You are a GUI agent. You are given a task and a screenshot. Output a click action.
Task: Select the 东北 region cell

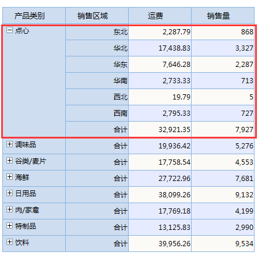point(97,32)
